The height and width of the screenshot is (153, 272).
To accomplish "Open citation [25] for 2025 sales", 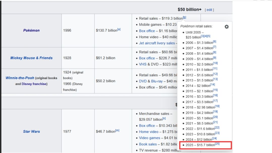I will coord(217,144).
